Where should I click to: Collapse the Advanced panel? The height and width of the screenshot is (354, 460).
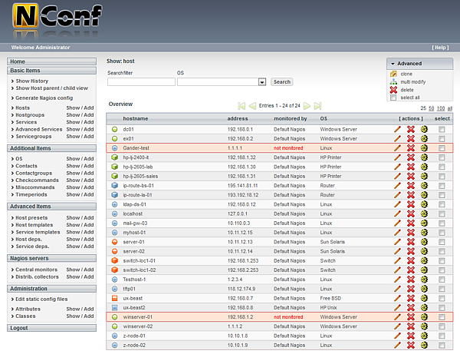tap(393, 63)
